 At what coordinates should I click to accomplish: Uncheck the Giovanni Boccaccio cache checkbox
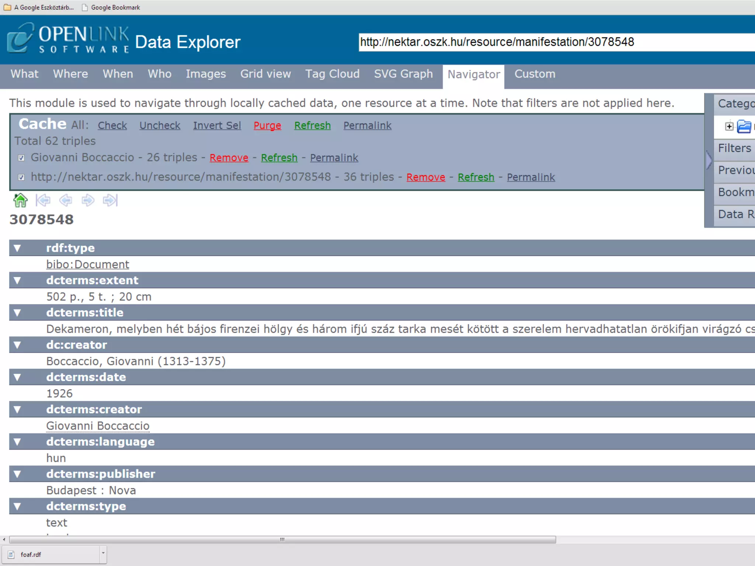tap(21, 158)
